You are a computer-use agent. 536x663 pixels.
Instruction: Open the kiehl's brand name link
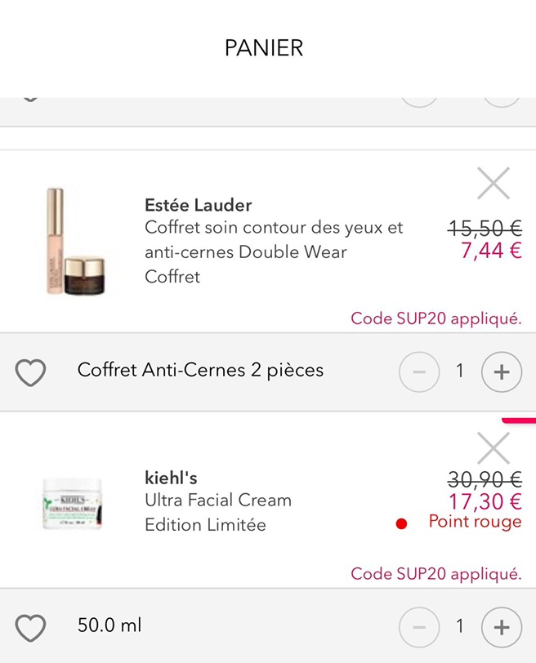point(171,478)
